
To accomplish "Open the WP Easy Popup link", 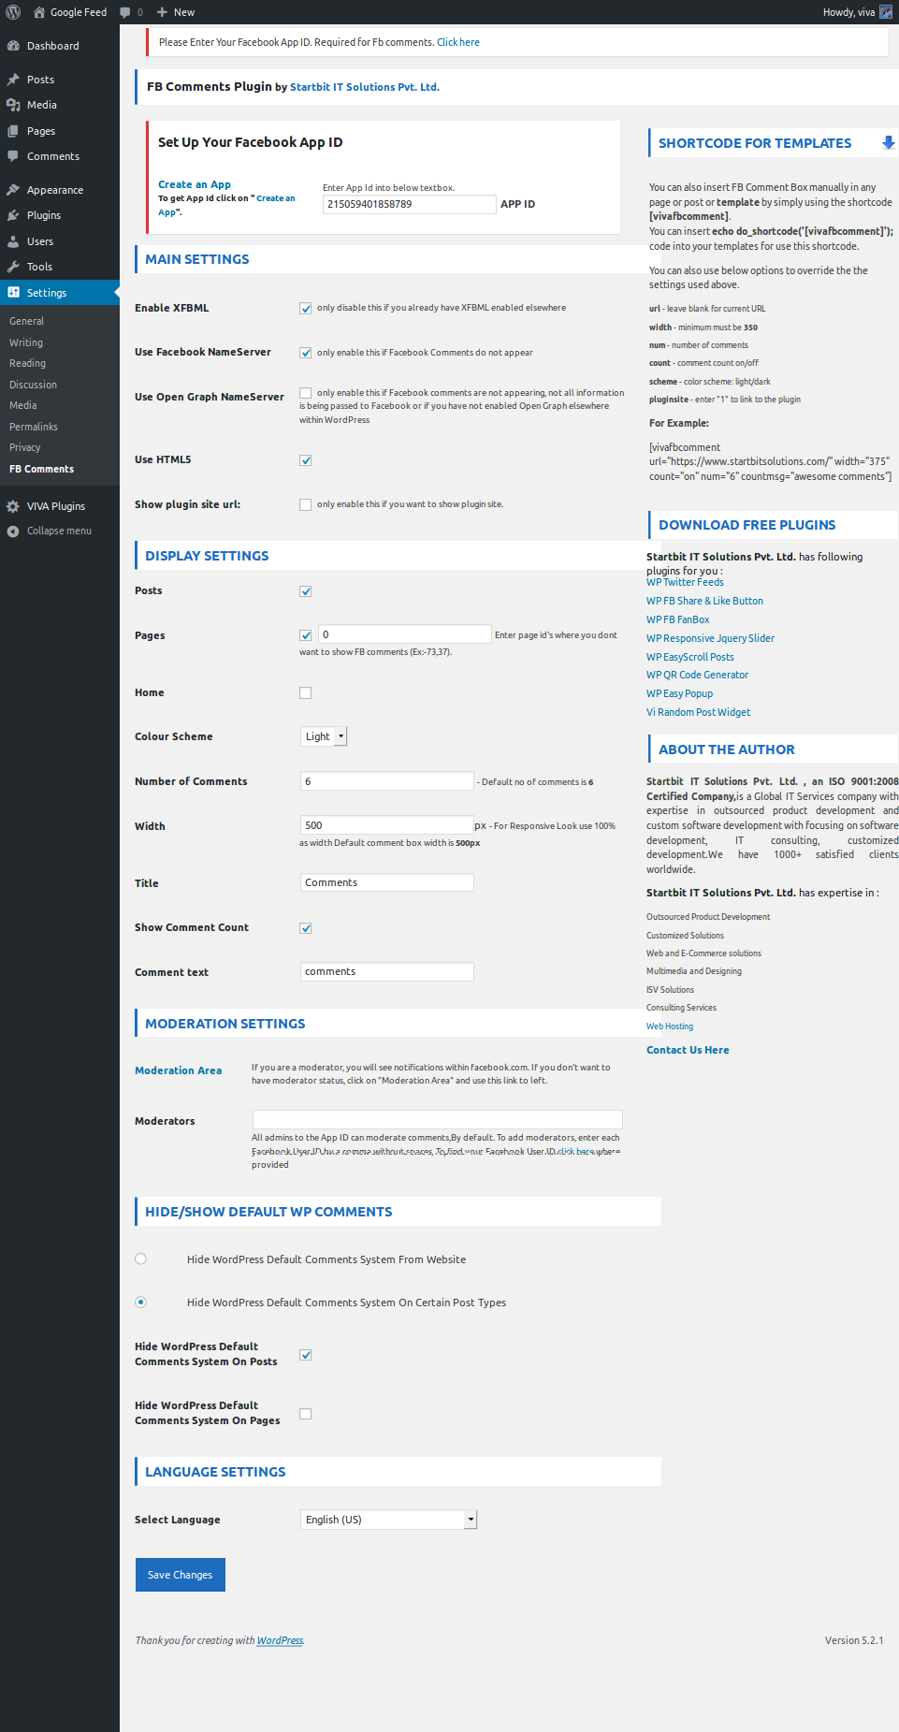I will click(679, 693).
